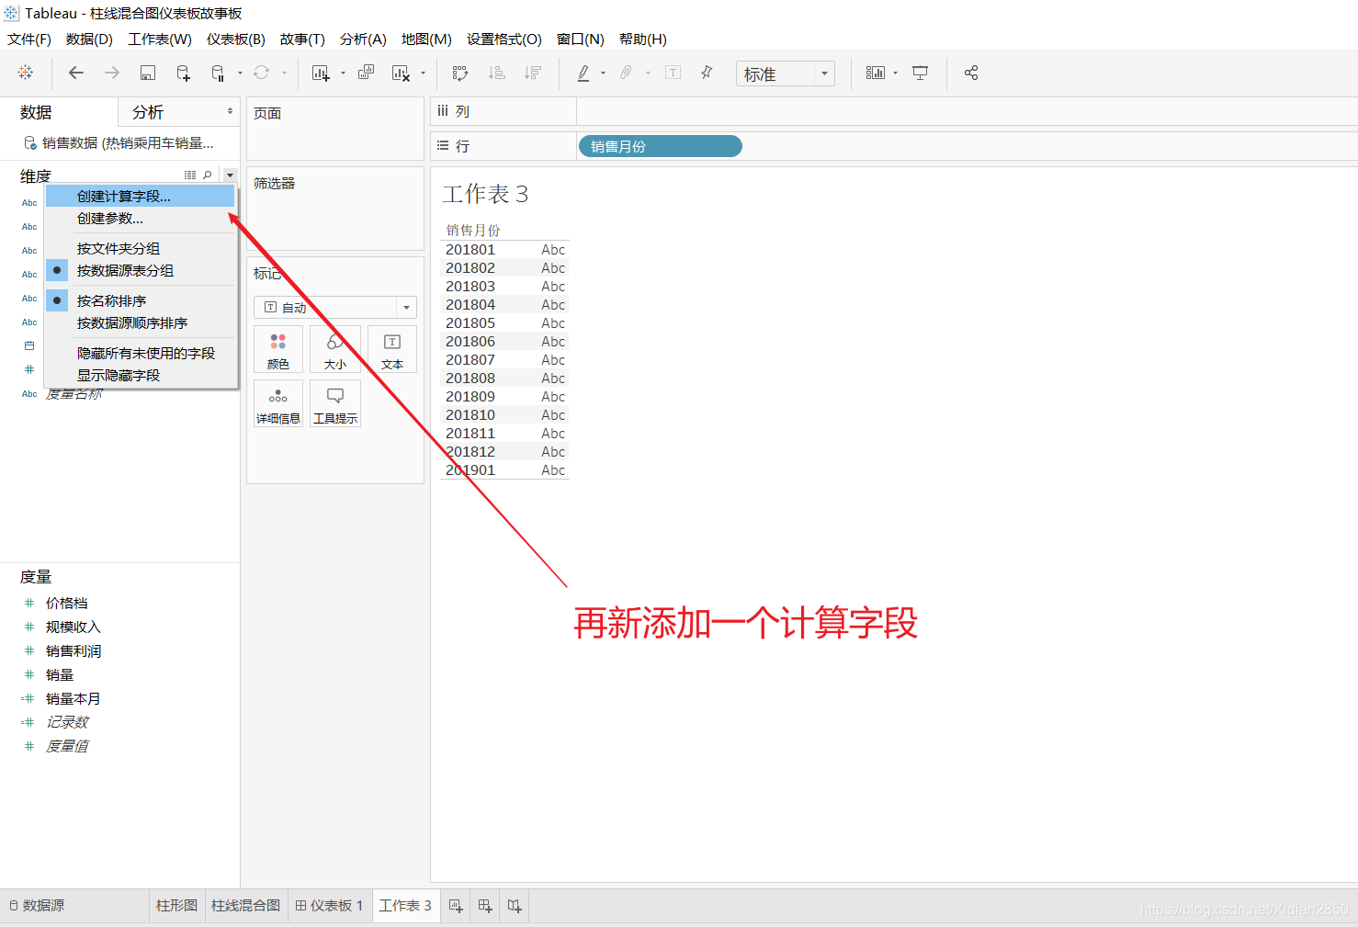The image size is (1358, 927).
Task: Share workbook with share icon
Action: (971, 73)
